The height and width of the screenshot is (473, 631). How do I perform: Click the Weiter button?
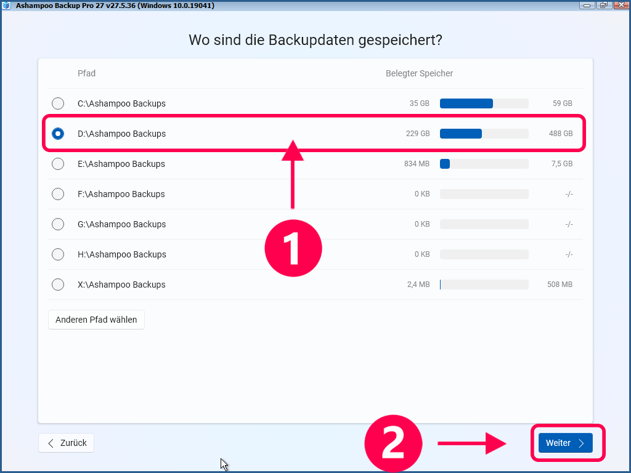point(566,443)
